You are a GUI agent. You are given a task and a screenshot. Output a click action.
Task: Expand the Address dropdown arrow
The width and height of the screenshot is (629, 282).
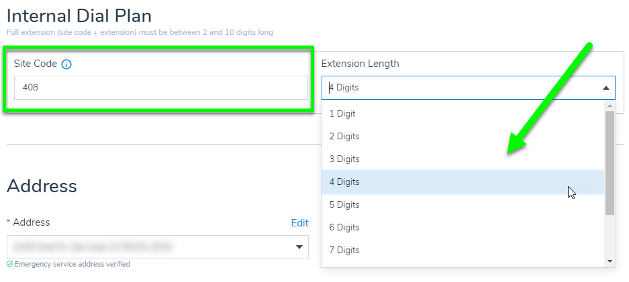click(x=299, y=247)
